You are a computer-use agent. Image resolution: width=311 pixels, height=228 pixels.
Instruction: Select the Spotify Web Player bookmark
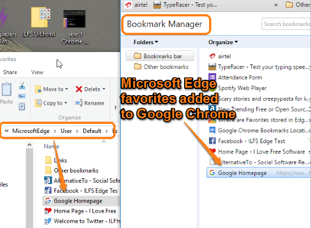(242, 88)
